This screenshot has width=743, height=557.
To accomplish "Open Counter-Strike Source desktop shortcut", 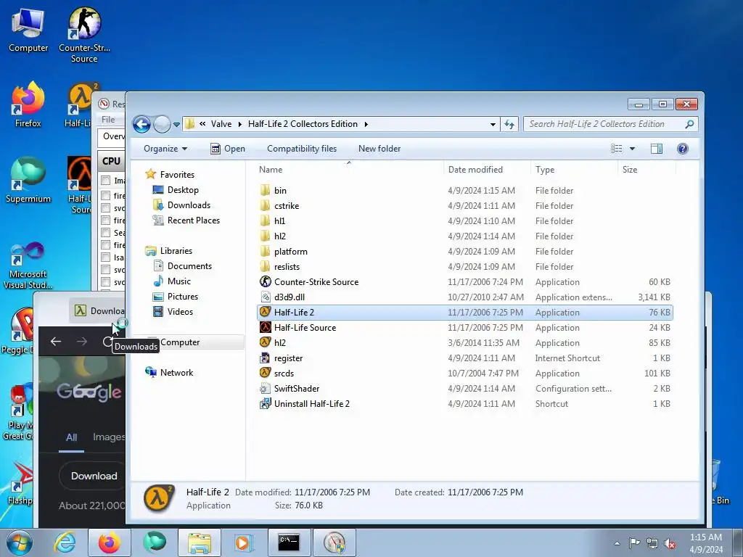I will (x=84, y=35).
